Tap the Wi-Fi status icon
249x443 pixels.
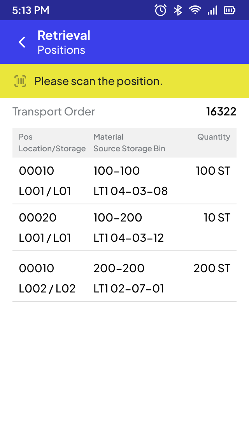pyautogui.click(x=195, y=10)
